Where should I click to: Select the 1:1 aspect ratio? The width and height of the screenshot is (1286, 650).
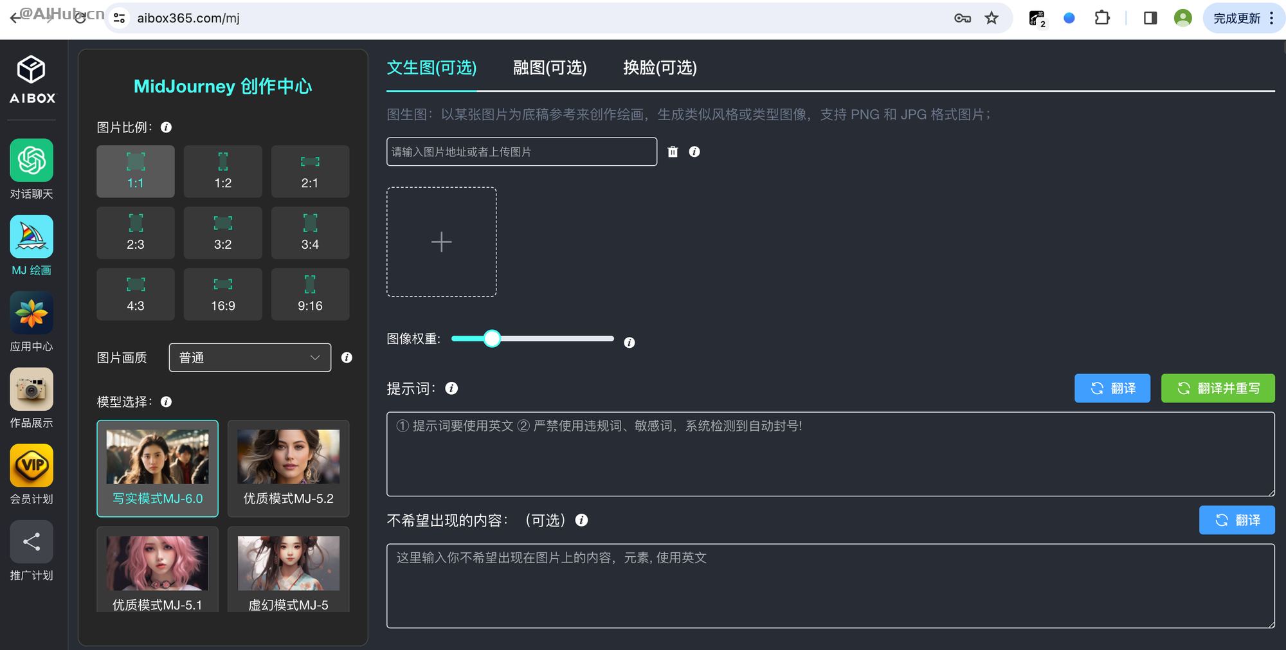point(136,171)
